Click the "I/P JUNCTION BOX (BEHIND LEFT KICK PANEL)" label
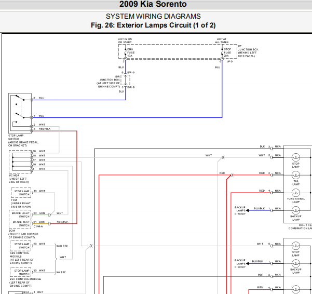This screenshot has height=294, width=312. pos(248,51)
